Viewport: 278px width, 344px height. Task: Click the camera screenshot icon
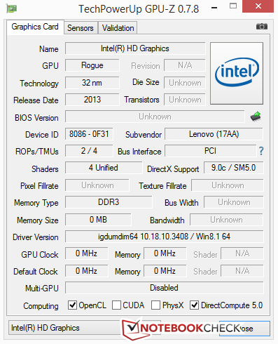pos(262,27)
